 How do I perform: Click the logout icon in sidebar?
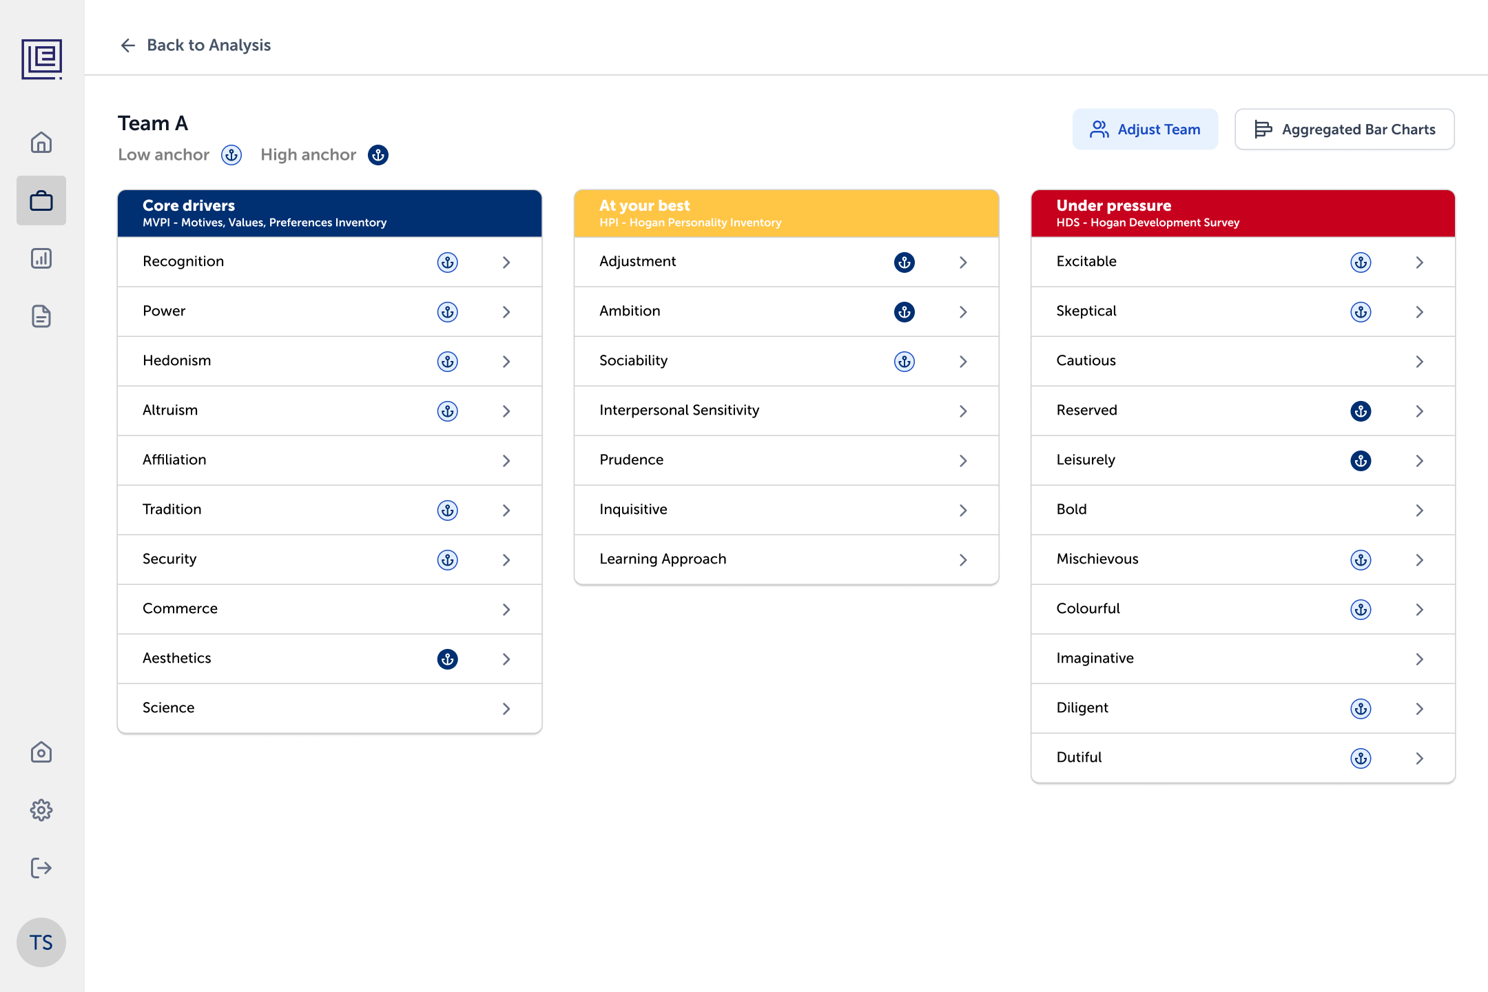[x=41, y=868]
